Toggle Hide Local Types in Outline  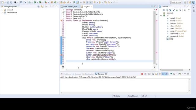pos(180,10)
